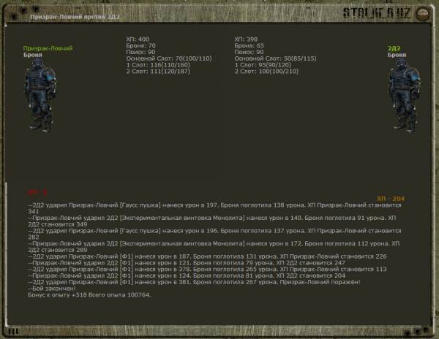Viewport: 439px width, 339px height.
Task: Click the orange ХП - 204 indicator
Action: (x=390, y=198)
